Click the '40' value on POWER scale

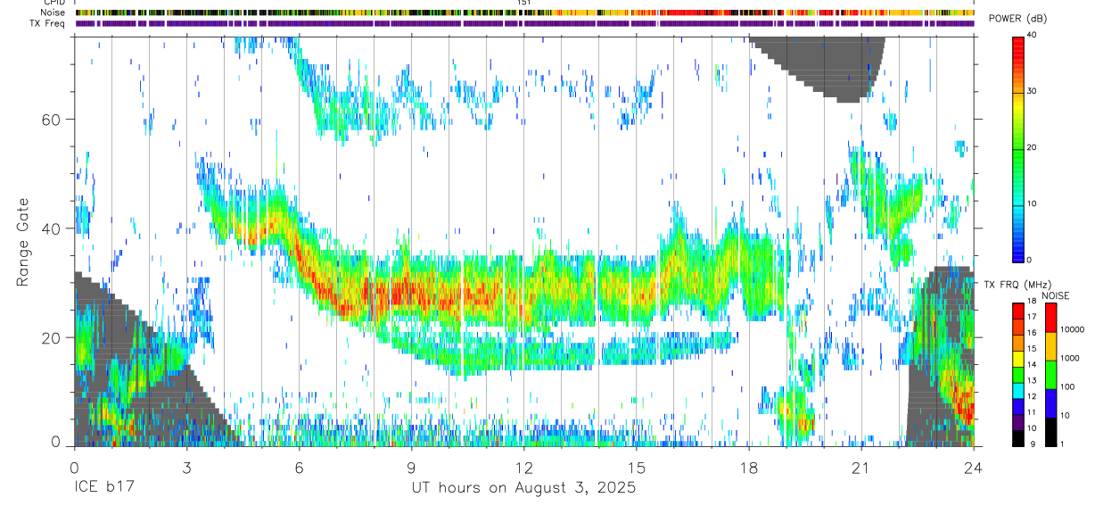(1033, 37)
